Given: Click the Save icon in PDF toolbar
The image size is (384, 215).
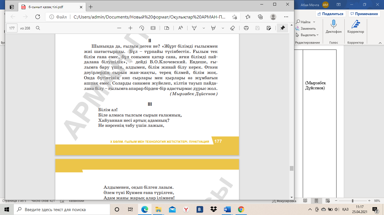Looking at the screenshot, I should (x=257, y=28).
